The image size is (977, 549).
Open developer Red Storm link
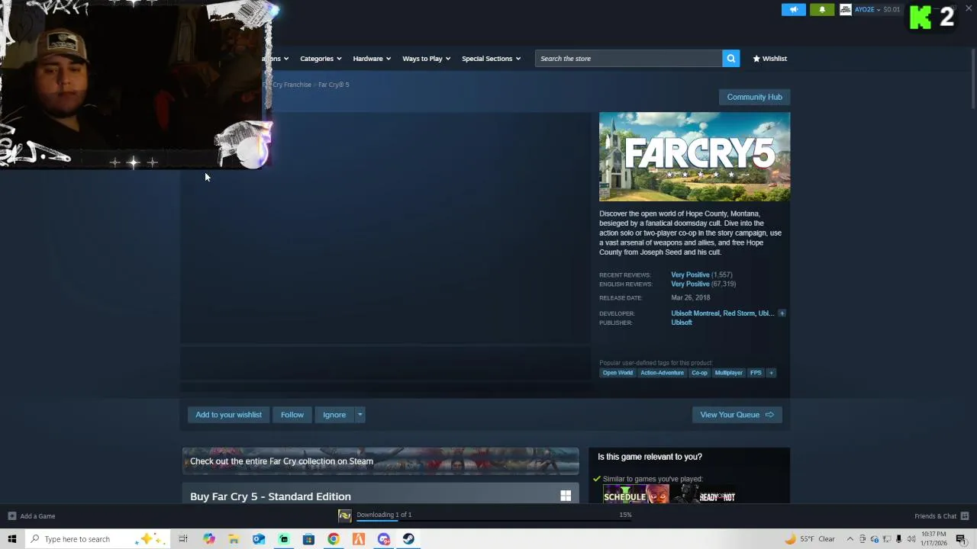[x=739, y=313]
